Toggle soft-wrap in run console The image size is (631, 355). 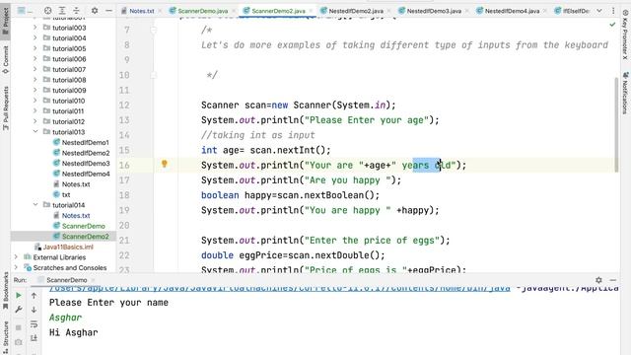pos(34,324)
